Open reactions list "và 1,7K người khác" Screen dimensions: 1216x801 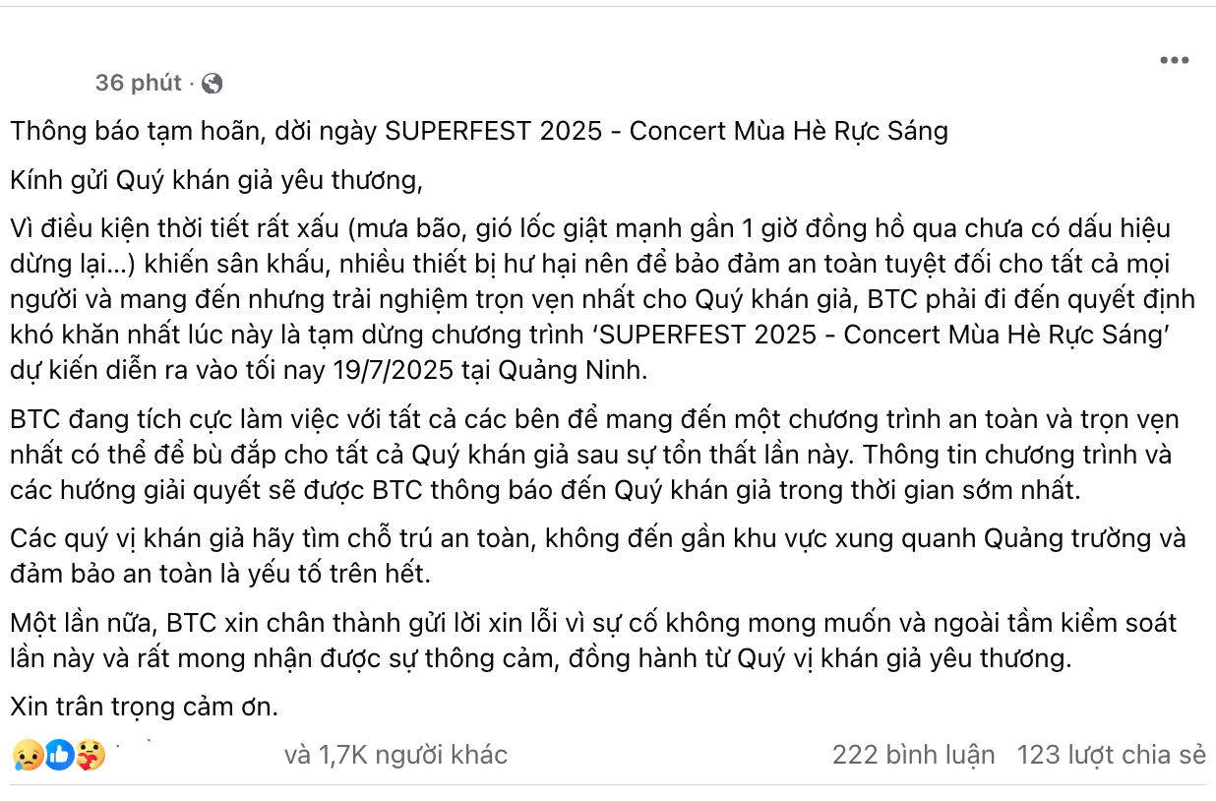395,755
